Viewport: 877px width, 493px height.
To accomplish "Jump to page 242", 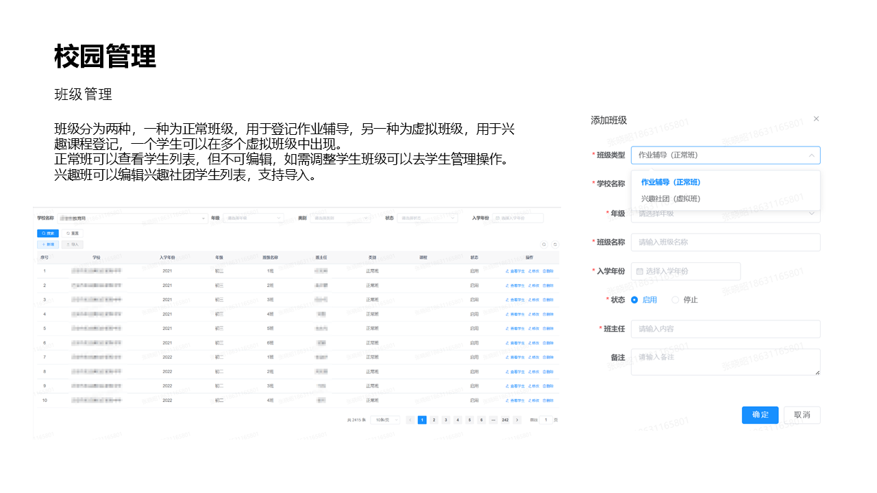I will [505, 420].
